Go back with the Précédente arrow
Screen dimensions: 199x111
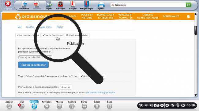pos(24,5)
